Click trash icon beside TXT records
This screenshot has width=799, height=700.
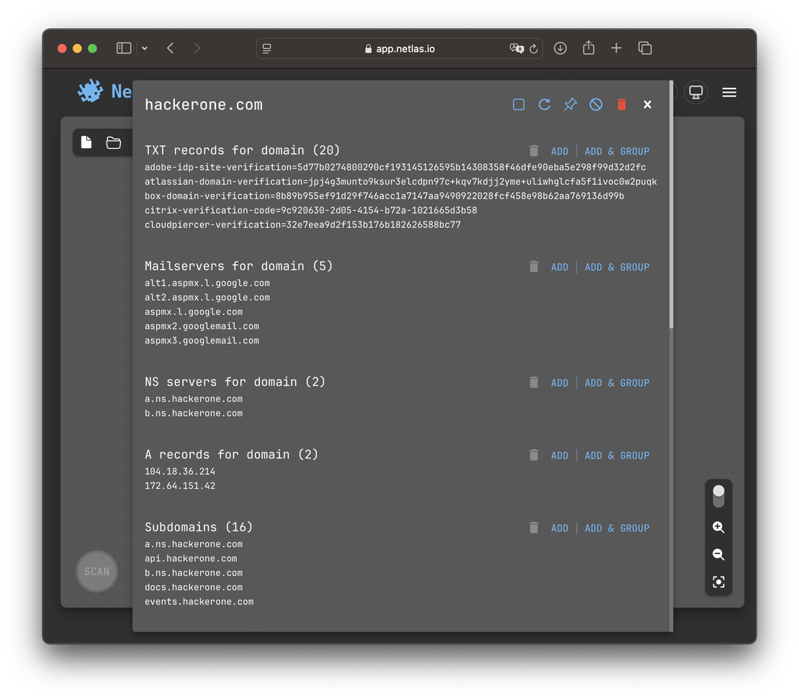pyautogui.click(x=533, y=151)
